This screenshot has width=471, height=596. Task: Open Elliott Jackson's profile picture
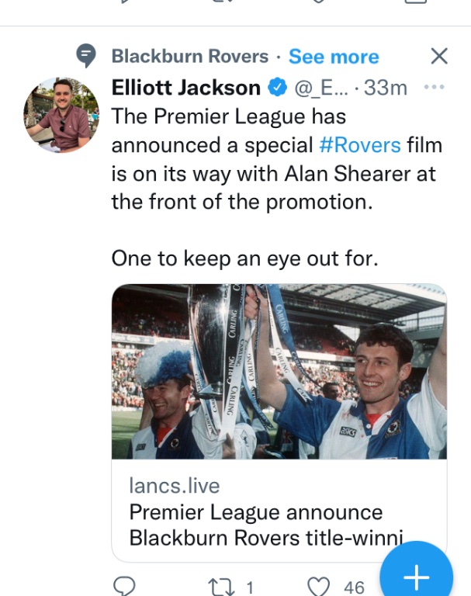point(62,115)
